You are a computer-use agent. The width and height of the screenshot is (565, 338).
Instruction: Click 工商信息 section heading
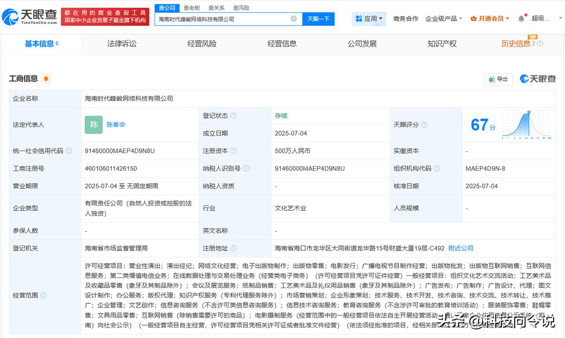pyautogui.click(x=23, y=79)
